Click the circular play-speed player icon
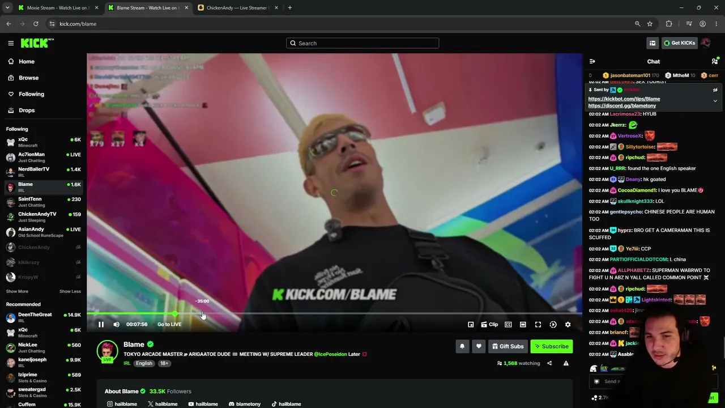Viewport: 725px width, 408px height. [553, 324]
